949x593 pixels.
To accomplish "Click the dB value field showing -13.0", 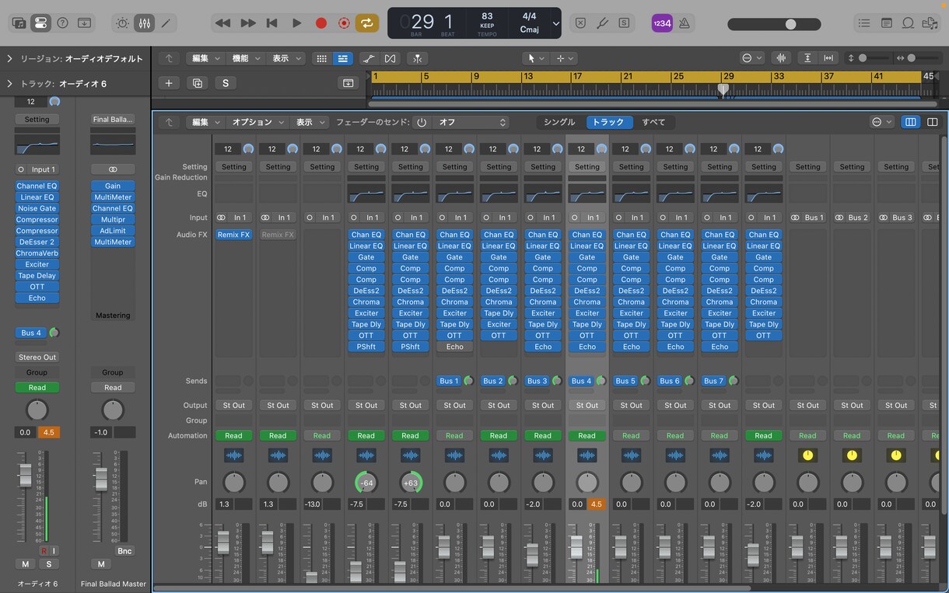I will pos(313,504).
